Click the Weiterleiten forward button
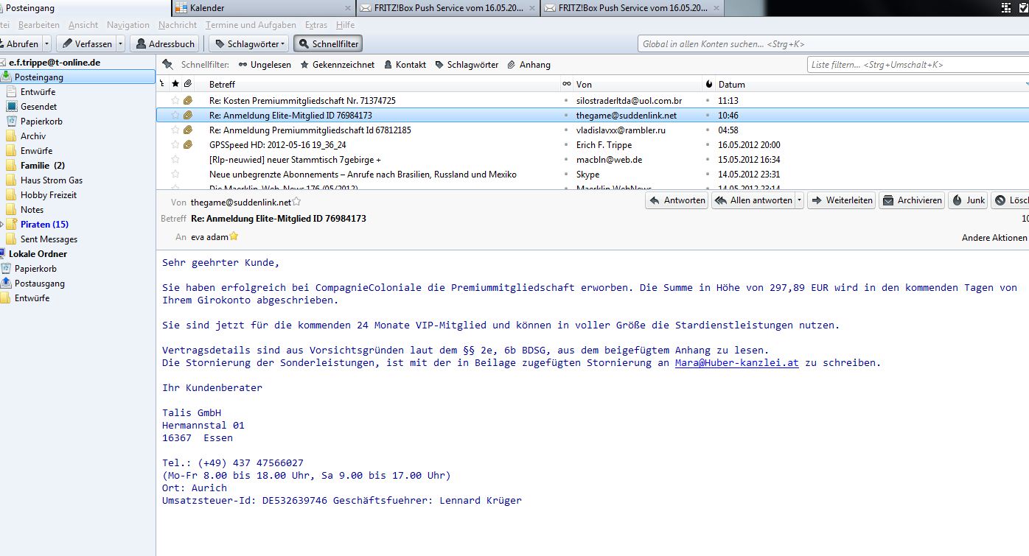This screenshot has height=556, width=1029. tap(841, 200)
